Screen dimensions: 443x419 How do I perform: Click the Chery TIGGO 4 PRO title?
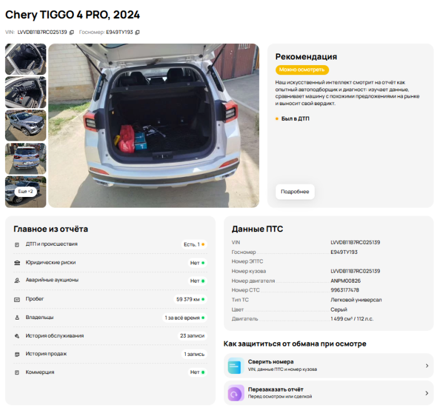(x=73, y=15)
